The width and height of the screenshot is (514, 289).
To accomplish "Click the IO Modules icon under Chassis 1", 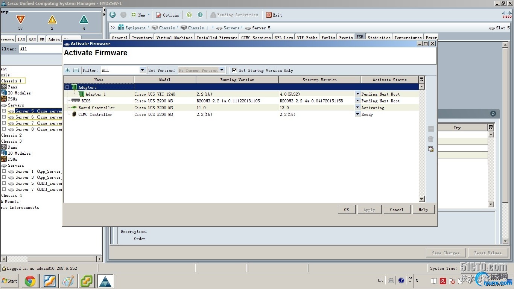I will coord(4,93).
